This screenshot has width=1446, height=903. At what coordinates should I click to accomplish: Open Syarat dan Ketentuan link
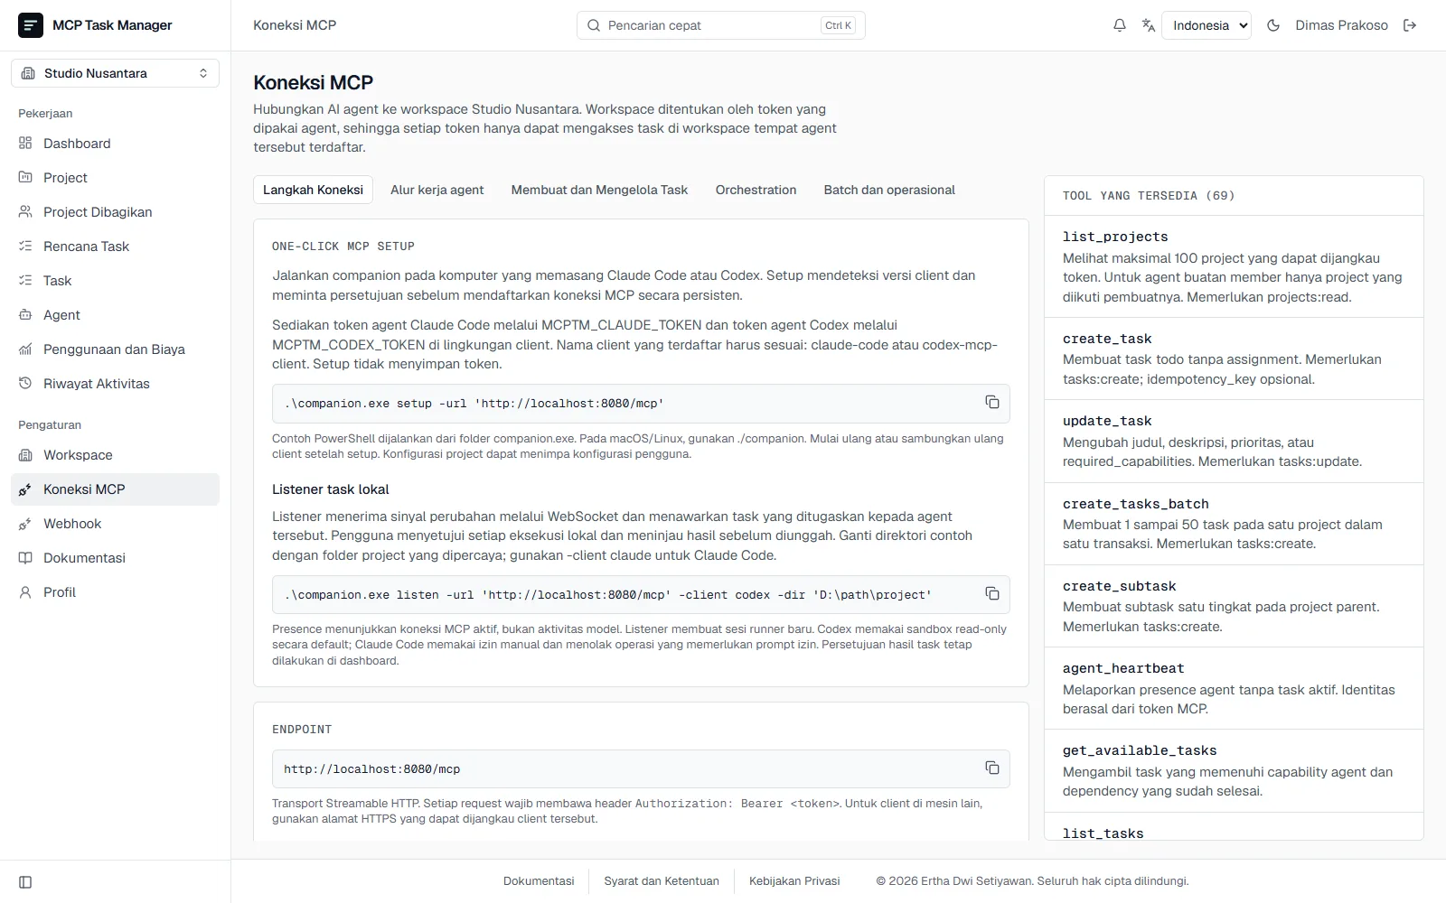coord(662,881)
